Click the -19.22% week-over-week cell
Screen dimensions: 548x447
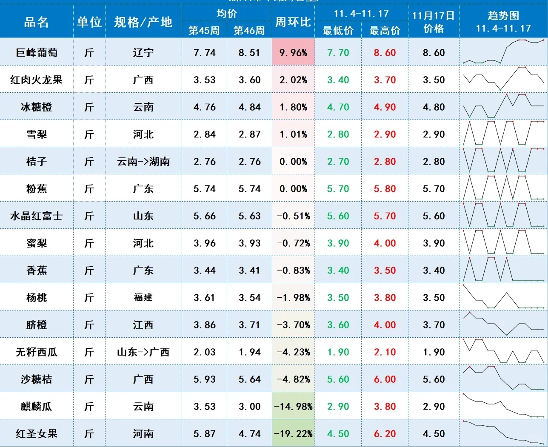pyautogui.click(x=293, y=434)
